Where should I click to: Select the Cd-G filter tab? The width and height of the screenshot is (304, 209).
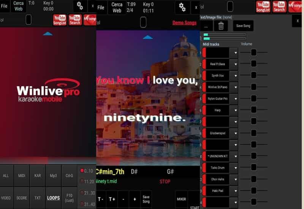(x=69, y=176)
